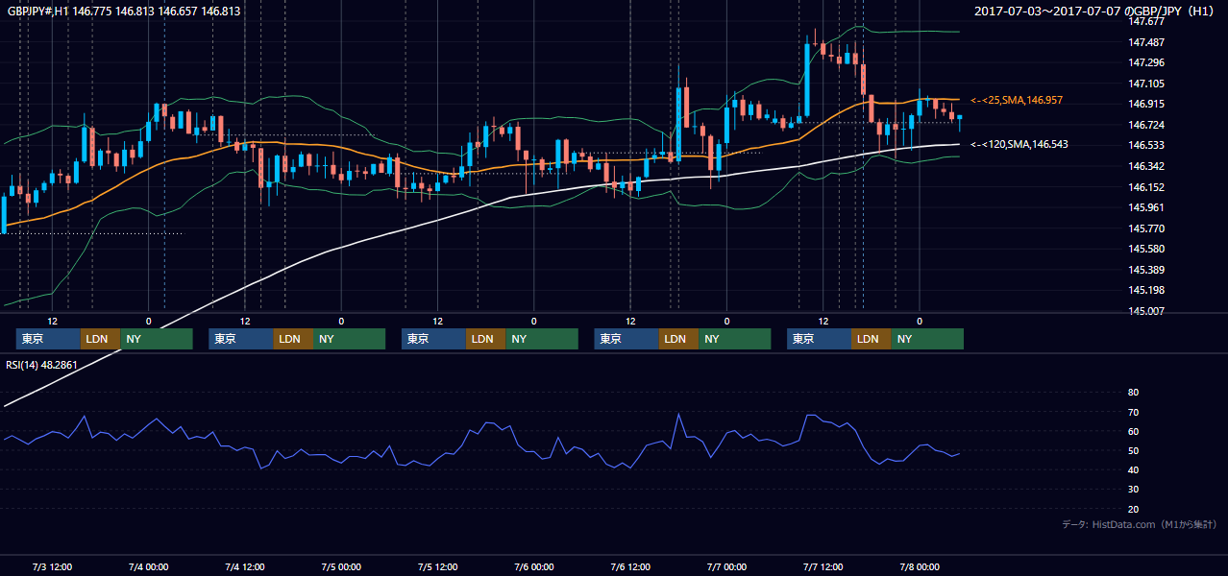Click the GBPJPY#,H1 chart title text

pyautogui.click(x=124, y=11)
